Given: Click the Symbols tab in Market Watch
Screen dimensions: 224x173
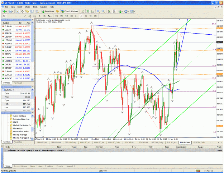Looking at the screenshot, I should coord(7,83).
